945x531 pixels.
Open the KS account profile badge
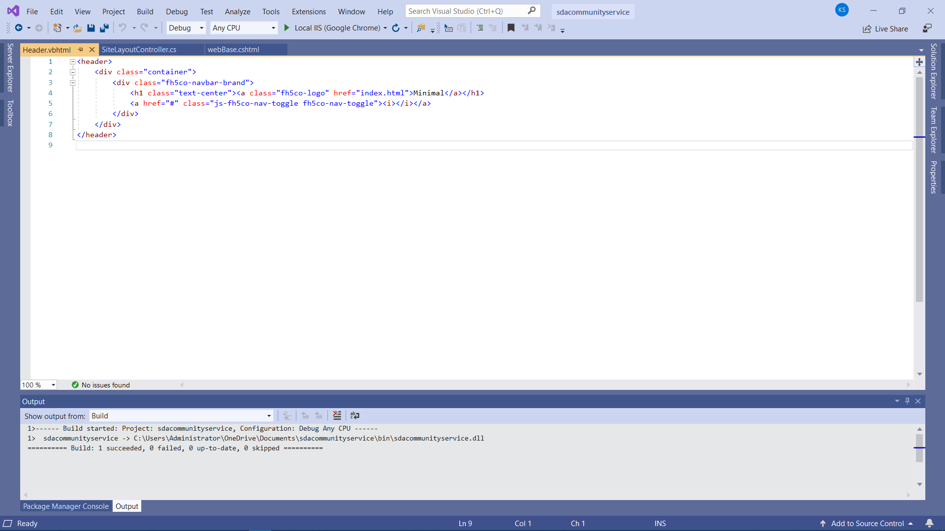(x=842, y=10)
